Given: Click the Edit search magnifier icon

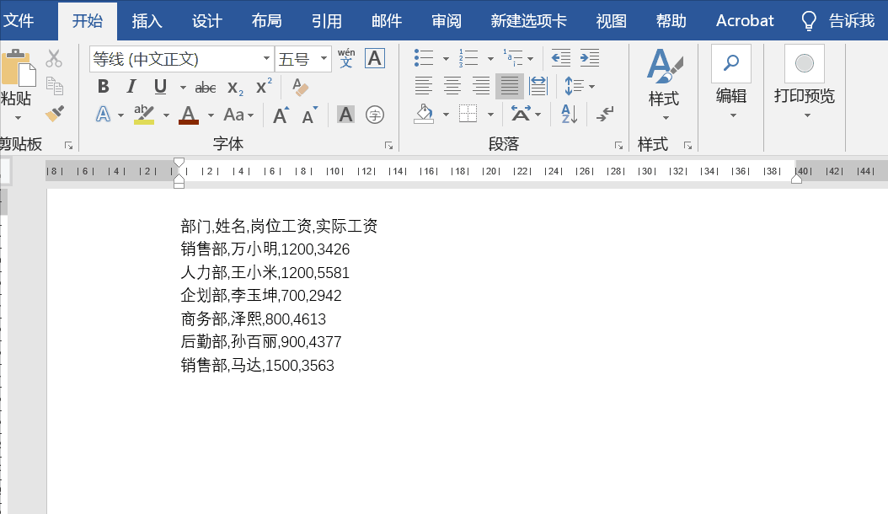Looking at the screenshot, I should 731,63.
